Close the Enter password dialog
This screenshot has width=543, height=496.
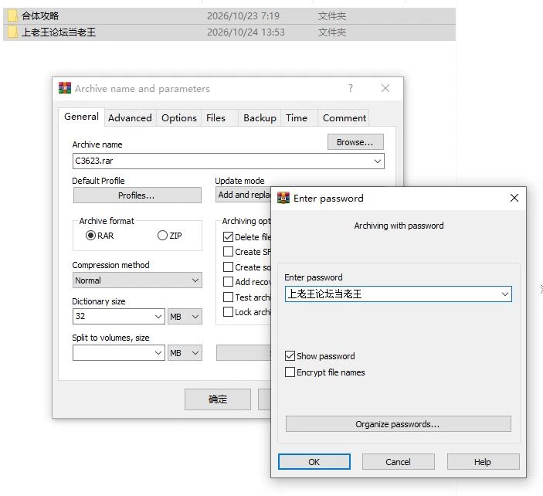(514, 198)
